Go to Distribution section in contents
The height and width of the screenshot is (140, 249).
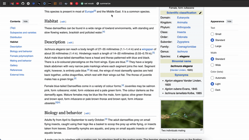click(16, 37)
